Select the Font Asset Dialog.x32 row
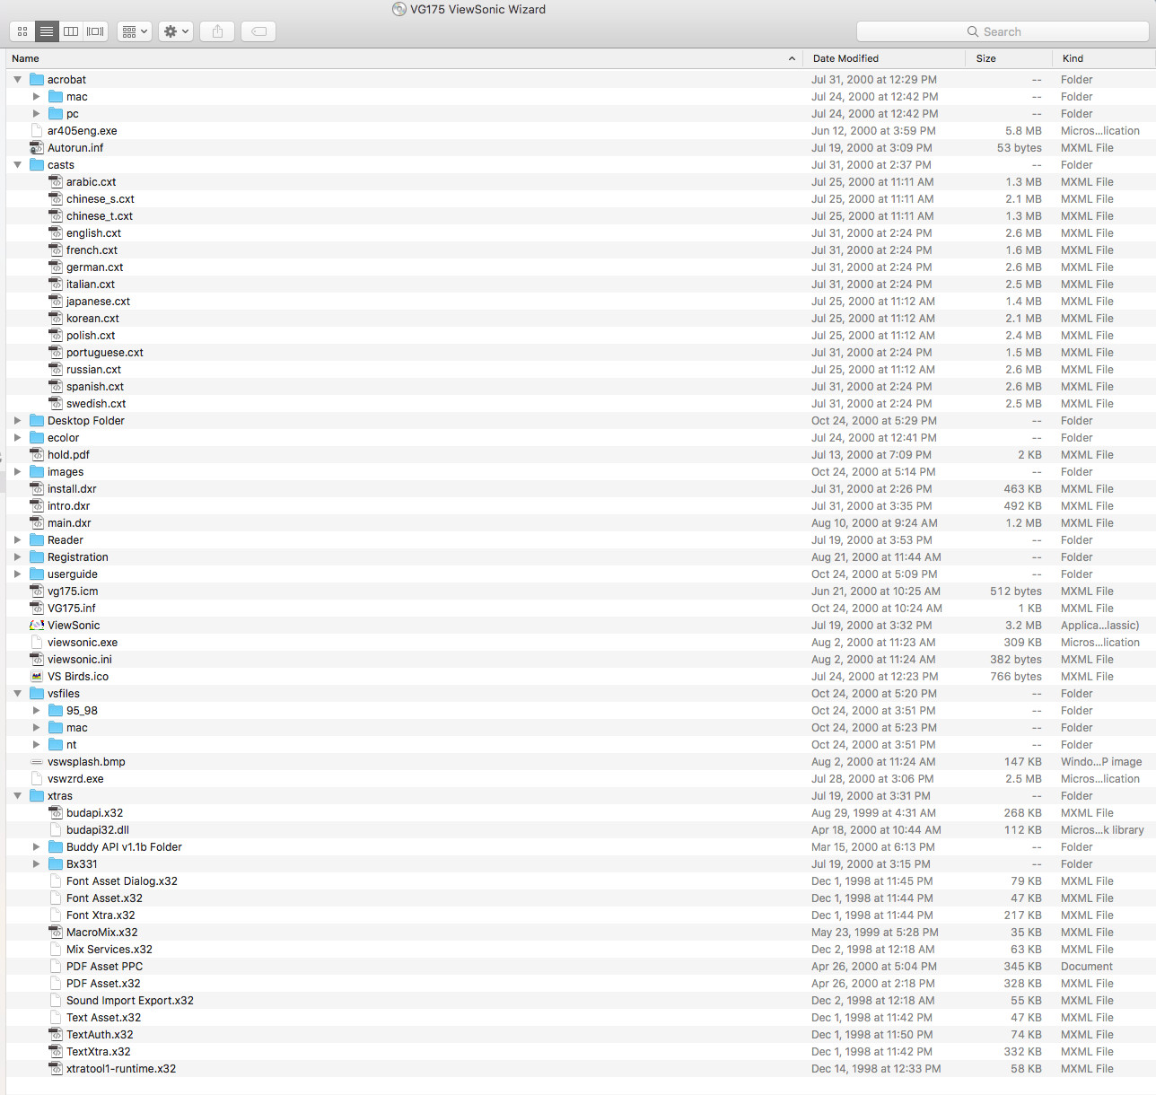This screenshot has height=1095, width=1156. 581,881
